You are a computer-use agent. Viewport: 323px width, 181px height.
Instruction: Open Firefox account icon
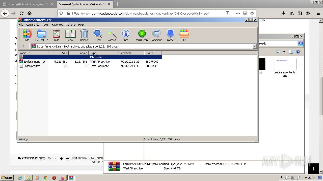click(x=308, y=13)
